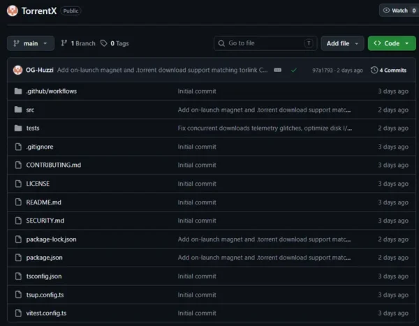Select the tsup.config.ts file icon

click(x=18, y=295)
